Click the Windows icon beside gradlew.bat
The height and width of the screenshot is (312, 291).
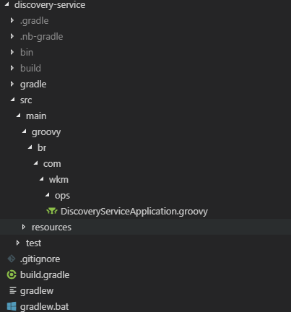click(x=12, y=306)
